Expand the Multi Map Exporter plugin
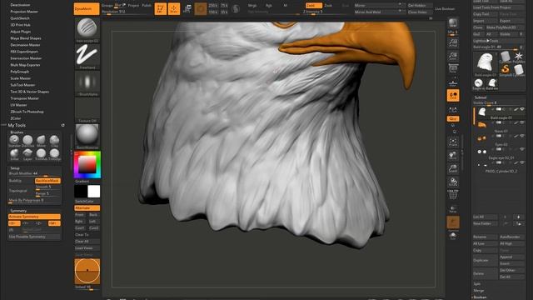 click(25, 65)
